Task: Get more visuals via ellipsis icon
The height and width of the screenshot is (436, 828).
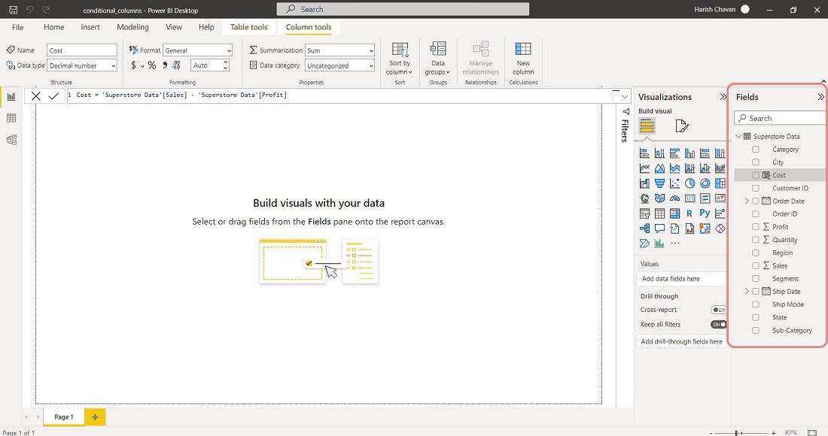Action: (675, 244)
